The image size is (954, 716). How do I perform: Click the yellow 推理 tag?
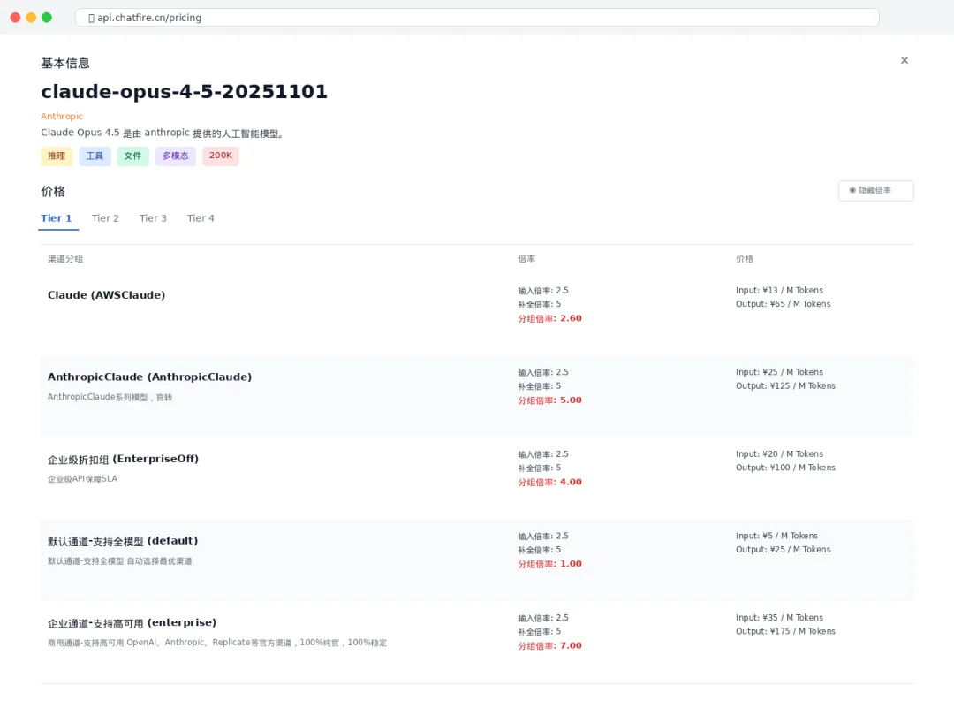coord(57,156)
